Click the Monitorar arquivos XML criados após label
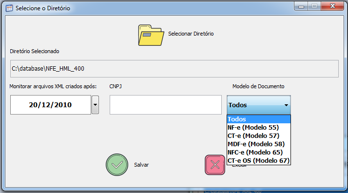The height and width of the screenshot is (193, 348). tap(53, 87)
